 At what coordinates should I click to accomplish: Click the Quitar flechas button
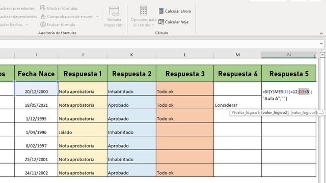[11, 25]
